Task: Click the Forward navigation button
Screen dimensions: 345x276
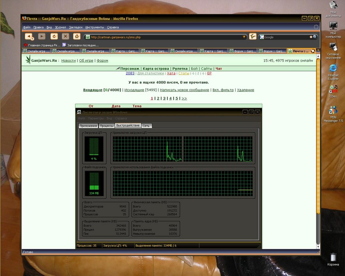Action: pos(42,36)
